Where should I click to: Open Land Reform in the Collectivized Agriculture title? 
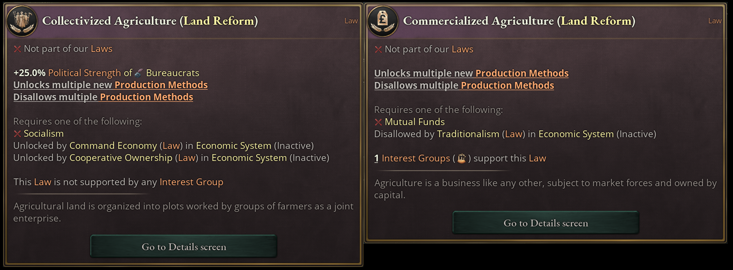click(x=219, y=21)
